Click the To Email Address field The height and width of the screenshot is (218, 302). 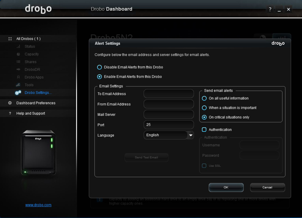click(x=168, y=94)
